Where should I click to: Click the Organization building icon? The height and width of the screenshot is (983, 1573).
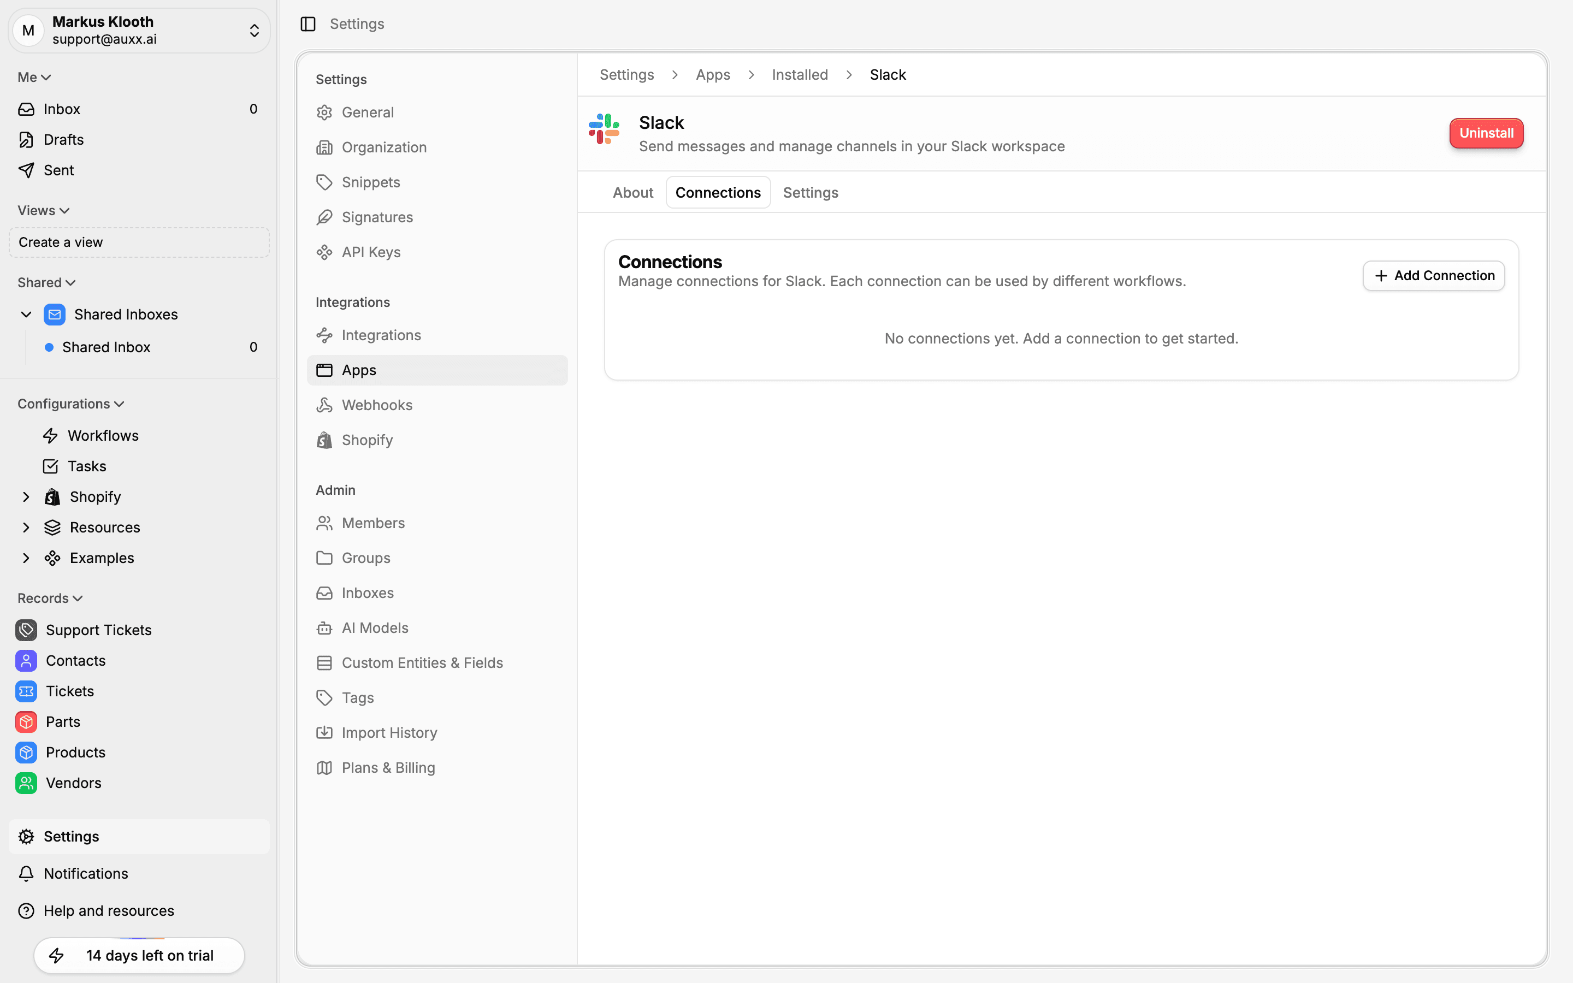[324, 147]
